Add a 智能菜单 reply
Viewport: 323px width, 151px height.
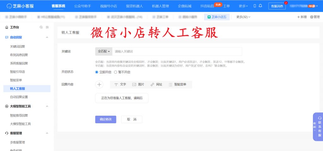pyautogui.click(x=177, y=84)
